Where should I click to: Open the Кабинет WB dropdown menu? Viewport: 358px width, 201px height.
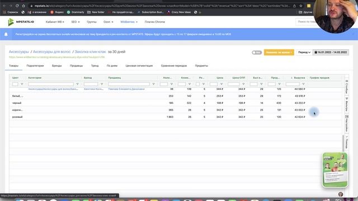pos(55,22)
